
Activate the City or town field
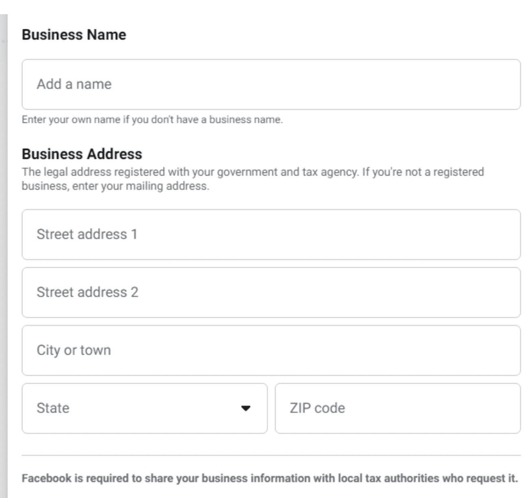(271, 350)
